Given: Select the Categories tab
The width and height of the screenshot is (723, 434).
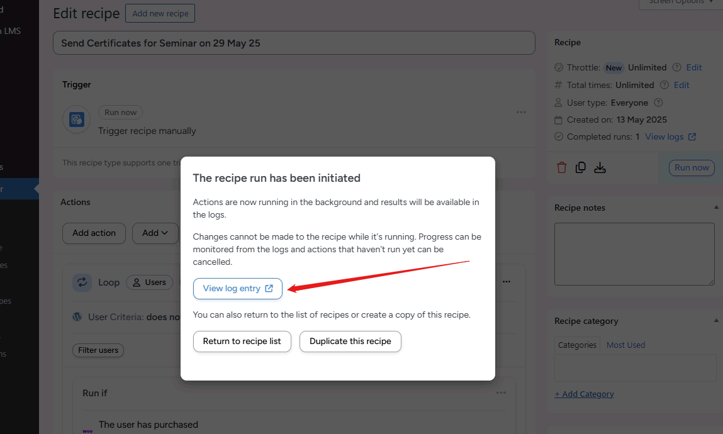Looking at the screenshot, I should point(577,345).
